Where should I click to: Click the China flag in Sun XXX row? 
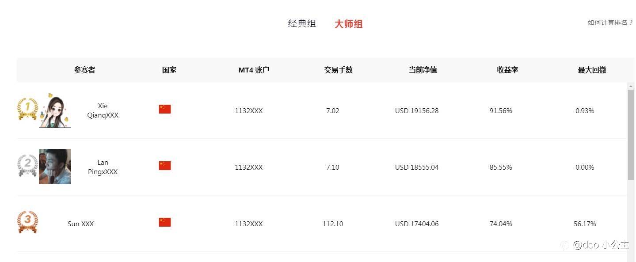(x=165, y=222)
